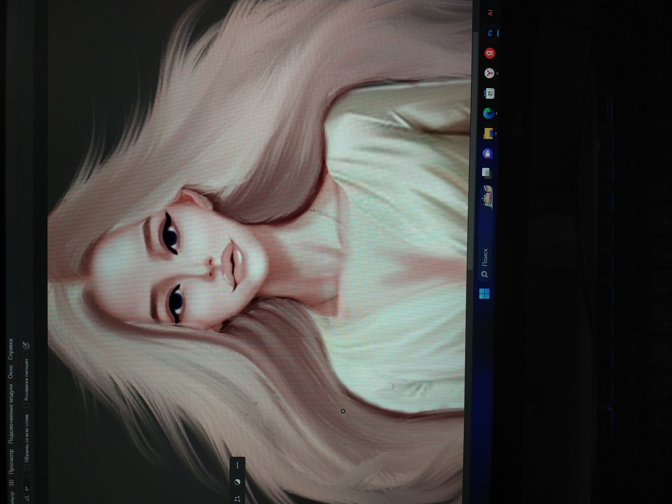Viewport: 672px width, 504px height.
Task: Open Adobe Illustrator from the taskbar
Action: [x=490, y=13]
